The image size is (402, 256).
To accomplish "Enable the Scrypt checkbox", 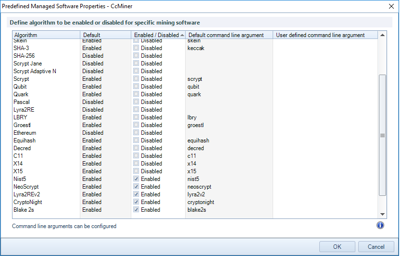I will coord(136,78).
